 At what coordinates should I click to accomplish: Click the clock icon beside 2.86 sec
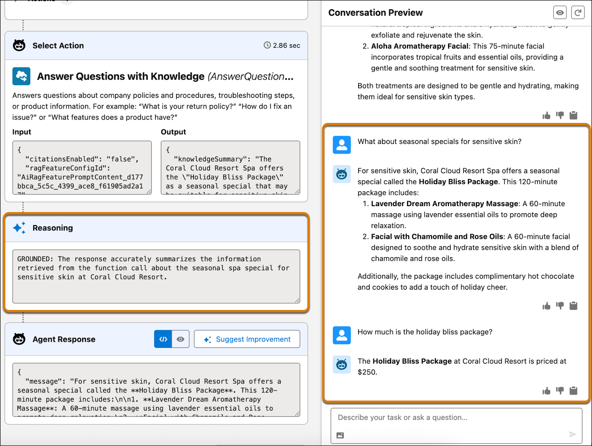pos(267,45)
